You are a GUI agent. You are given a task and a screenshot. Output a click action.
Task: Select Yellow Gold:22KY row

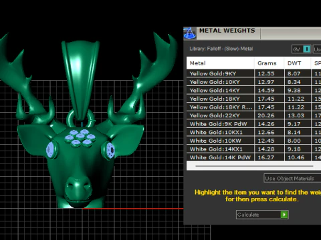(253, 115)
